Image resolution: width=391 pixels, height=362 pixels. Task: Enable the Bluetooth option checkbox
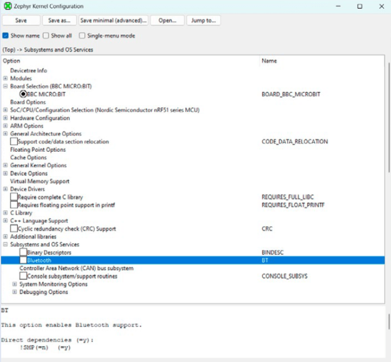pyautogui.click(x=23, y=260)
